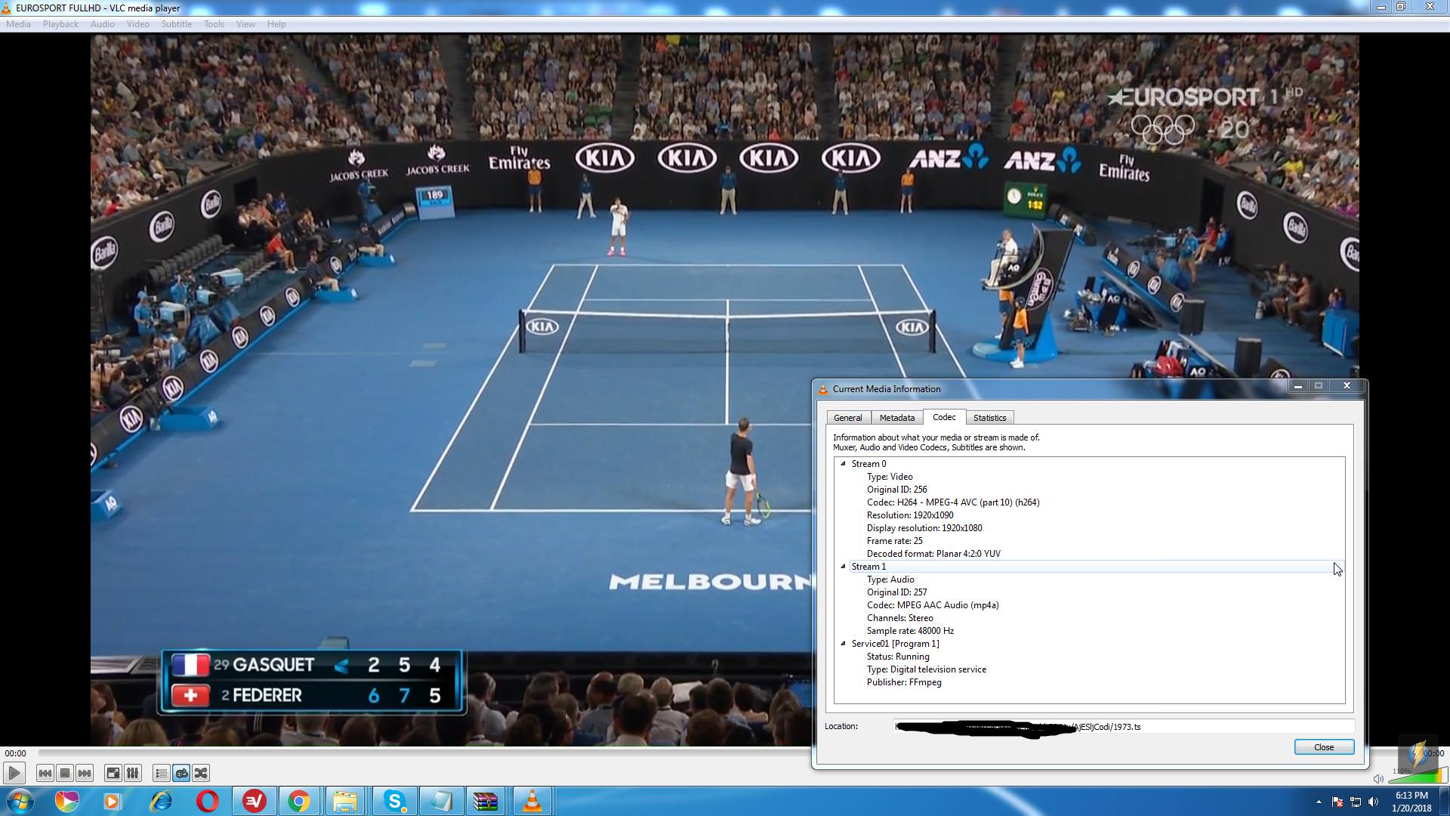Open Action Center flag tray icon
This screenshot has height=816, width=1450.
click(x=1337, y=802)
